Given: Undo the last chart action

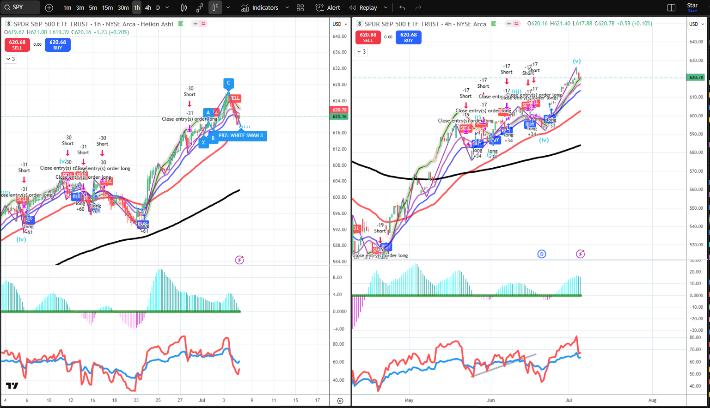Looking at the screenshot, I should tap(402, 8).
